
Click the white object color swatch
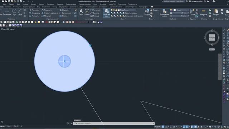point(175,10)
